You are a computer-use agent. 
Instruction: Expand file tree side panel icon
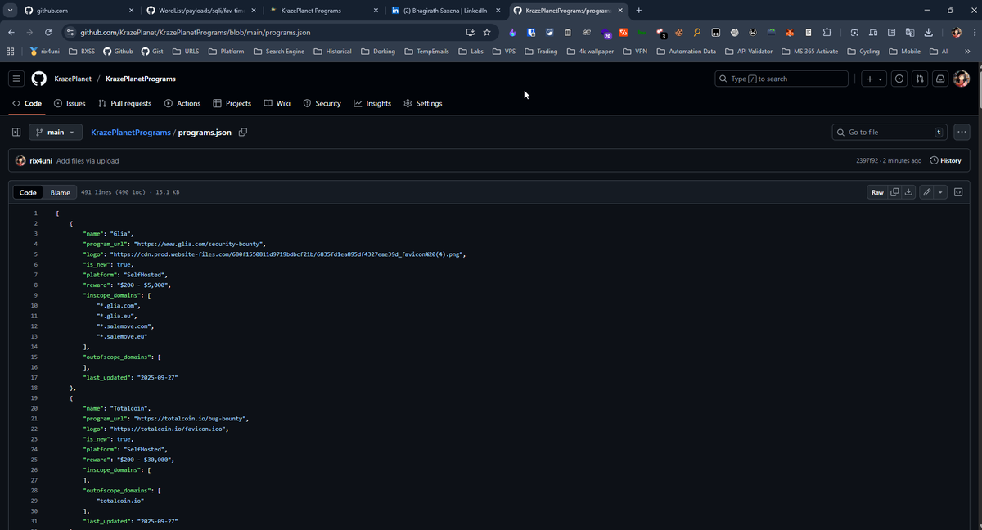pyautogui.click(x=16, y=132)
